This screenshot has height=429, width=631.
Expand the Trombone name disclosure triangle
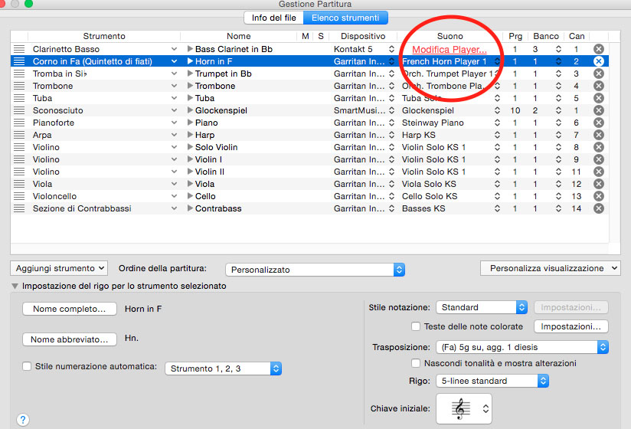pyautogui.click(x=191, y=86)
